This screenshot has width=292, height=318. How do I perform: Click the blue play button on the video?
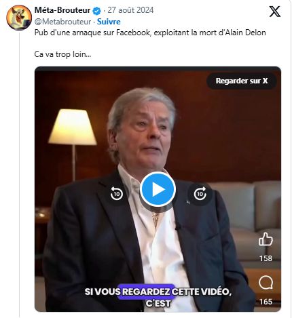click(158, 189)
